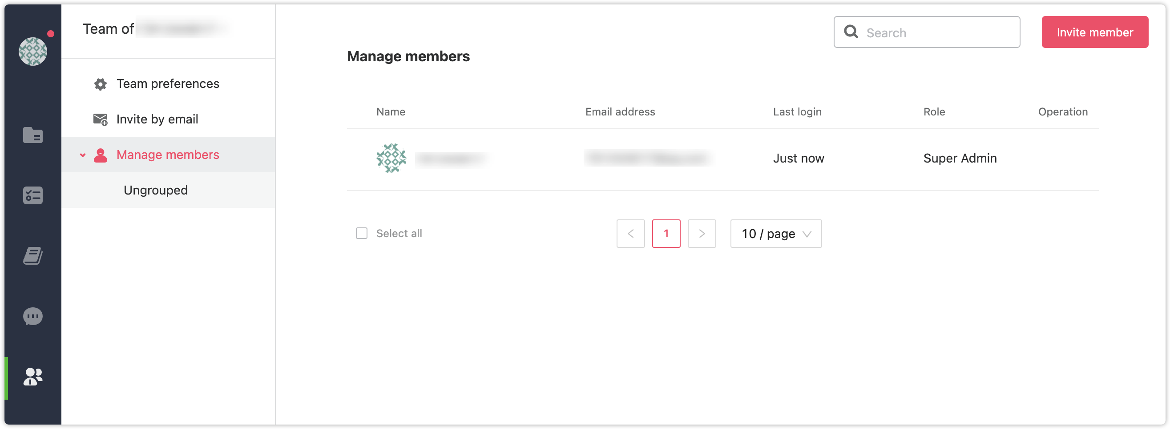This screenshot has width=1170, height=429.
Task: Go to previous page arrow
Action: tap(630, 234)
